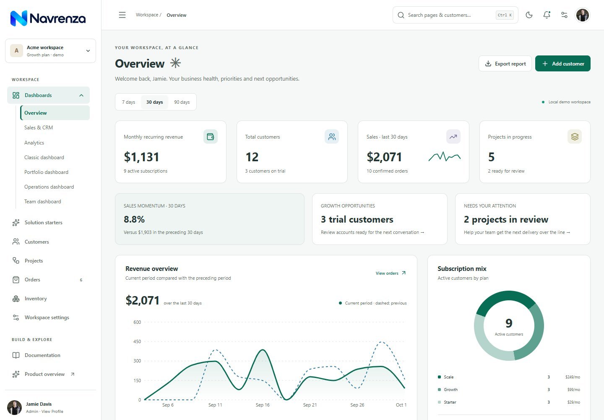Open Operations dashboard
Image resolution: width=604 pixels, height=420 pixels.
55,187
